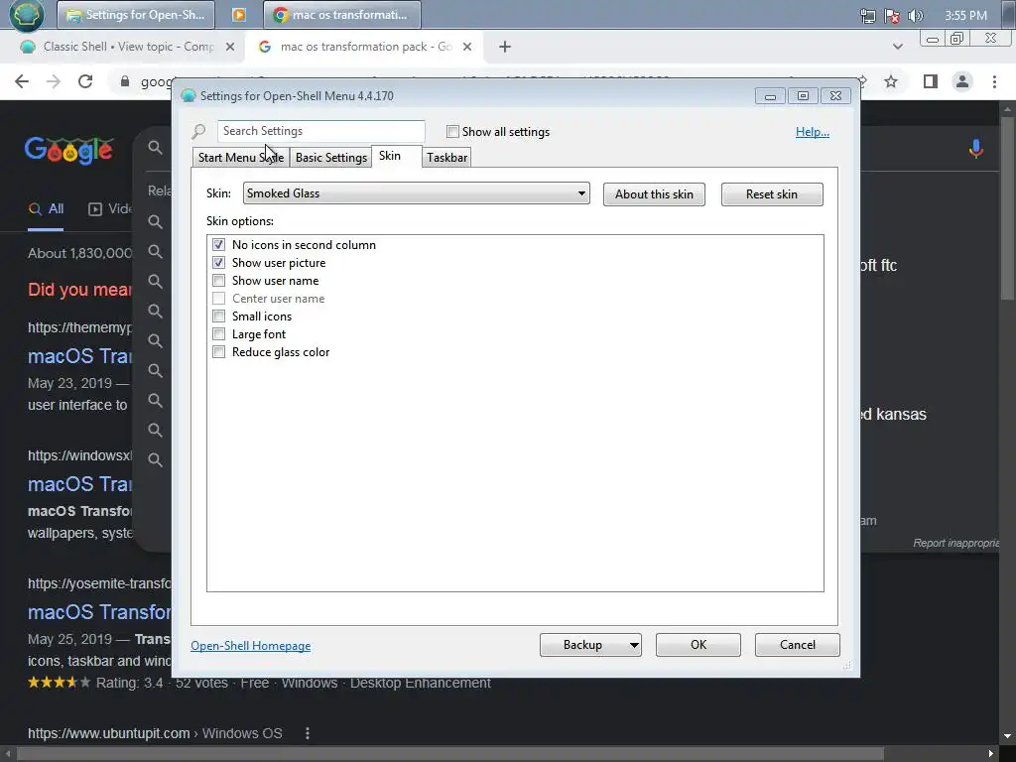Screen dimensions: 1016x762
Task: Confirm settings with OK button
Action: point(698,645)
